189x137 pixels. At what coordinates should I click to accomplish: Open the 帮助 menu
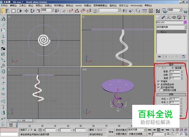pos(148,6)
